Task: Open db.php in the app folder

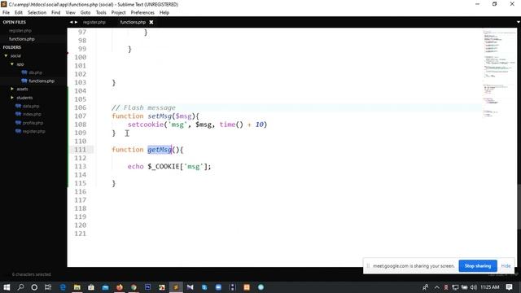Action: (x=35, y=72)
